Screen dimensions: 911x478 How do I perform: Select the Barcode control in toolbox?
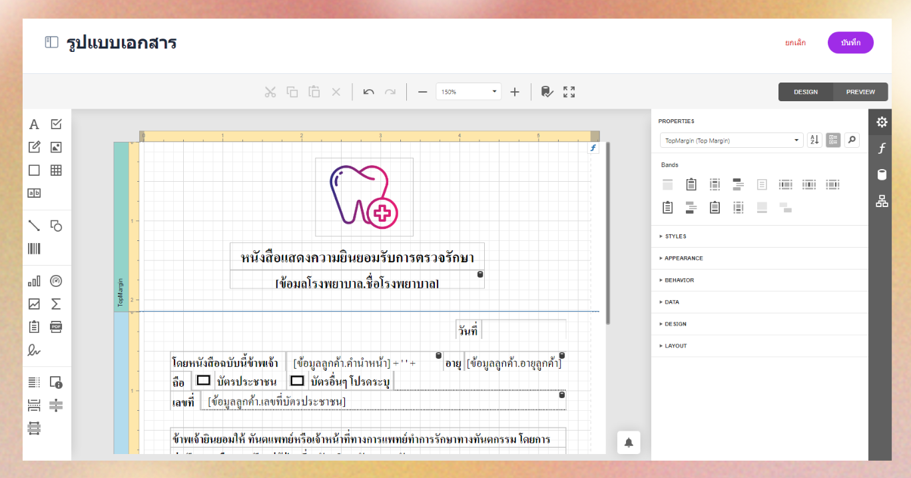point(34,249)
